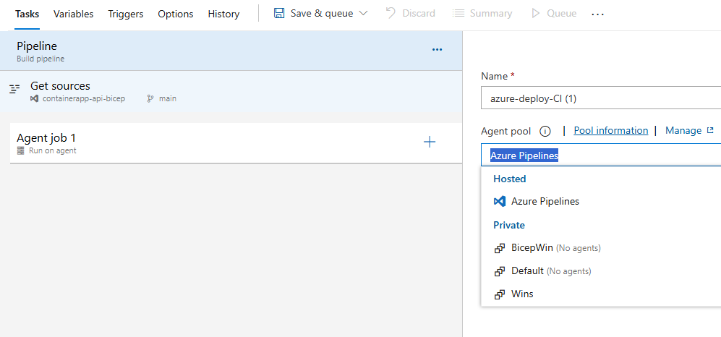Select the Default private pool

[x=600, y=270]
